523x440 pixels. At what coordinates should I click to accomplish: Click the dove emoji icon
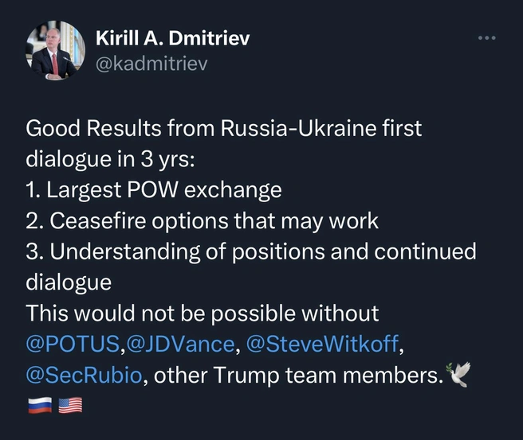pos(458,375)
